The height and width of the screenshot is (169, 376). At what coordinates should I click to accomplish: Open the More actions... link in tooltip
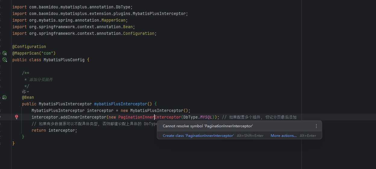[283, 136]
